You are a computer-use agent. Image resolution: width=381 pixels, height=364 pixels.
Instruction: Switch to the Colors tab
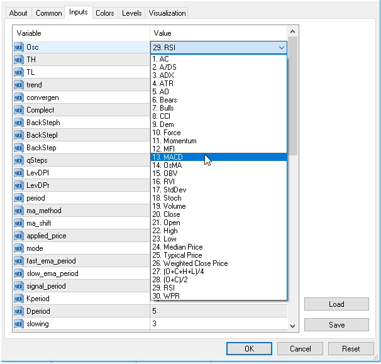(x=105, y=13)
